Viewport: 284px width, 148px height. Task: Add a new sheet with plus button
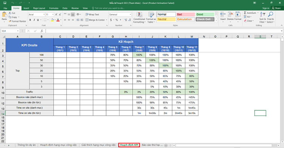166,145
